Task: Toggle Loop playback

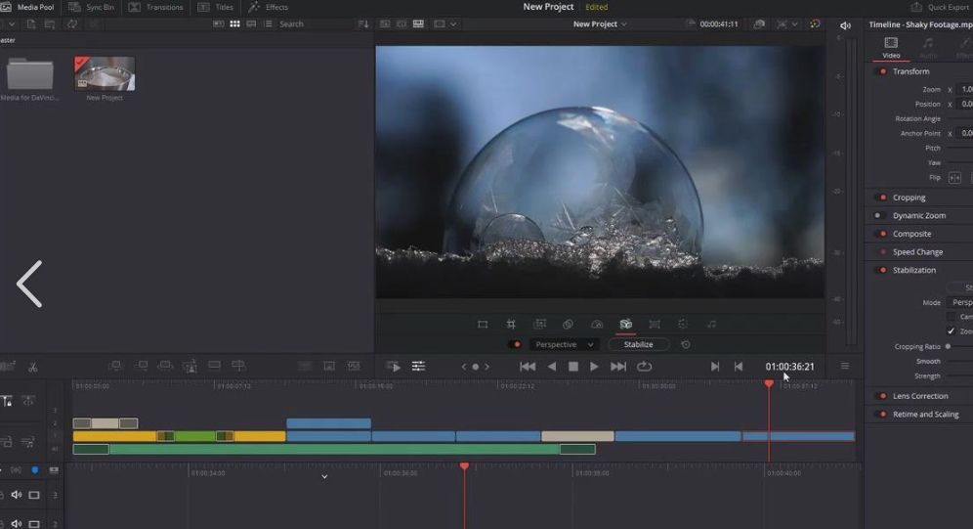Action: click(x=644, y=367)
